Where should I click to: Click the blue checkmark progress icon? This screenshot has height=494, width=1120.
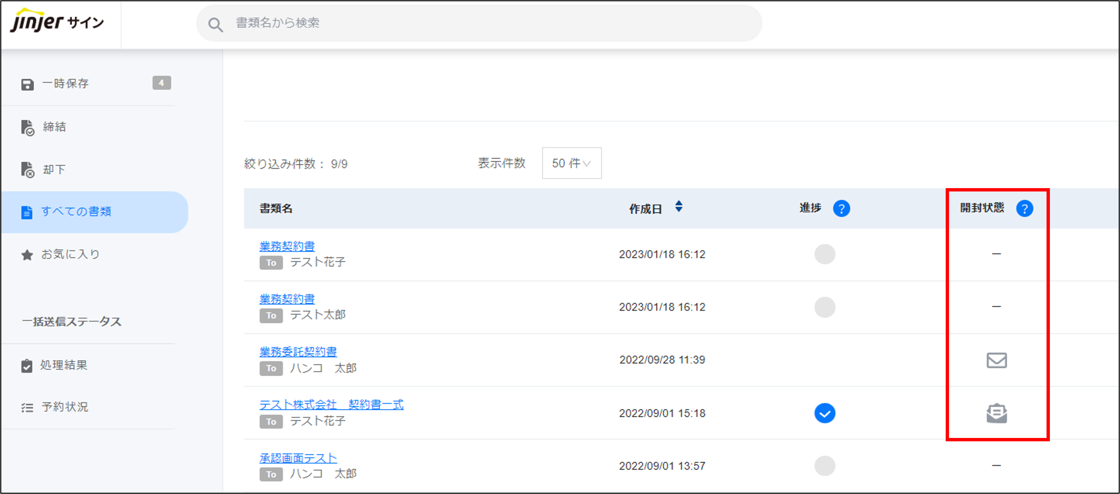pos(824,413)
